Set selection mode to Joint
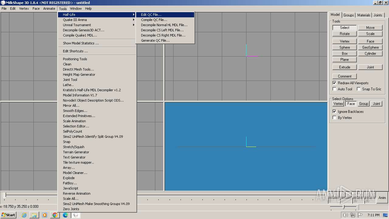The image size is (389, 219). (376, 104)
